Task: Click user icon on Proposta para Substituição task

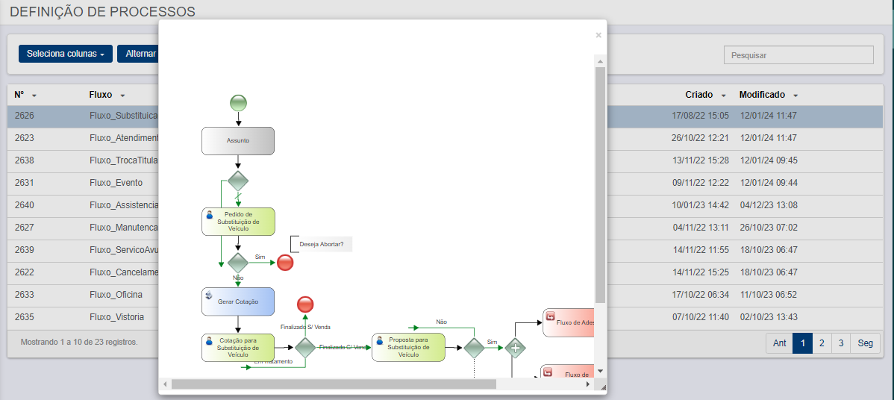Action: pos(379,341)
